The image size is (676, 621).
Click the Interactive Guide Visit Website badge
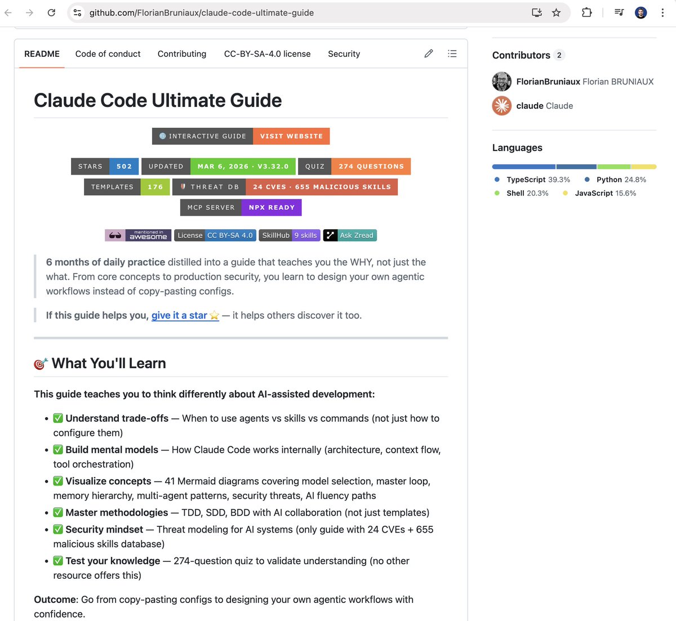[241, 136]
